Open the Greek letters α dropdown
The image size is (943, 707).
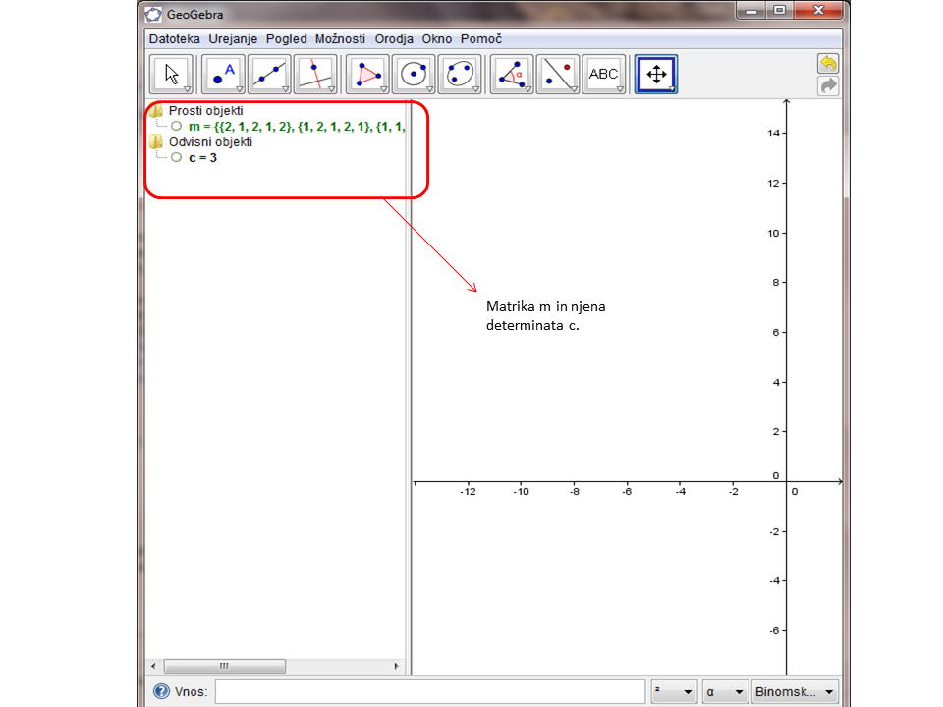(724, 690)
